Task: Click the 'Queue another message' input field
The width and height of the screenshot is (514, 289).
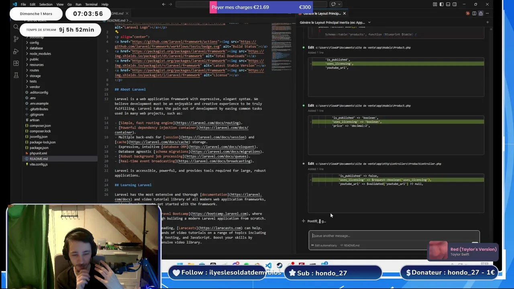Action: tap(394, 236)
